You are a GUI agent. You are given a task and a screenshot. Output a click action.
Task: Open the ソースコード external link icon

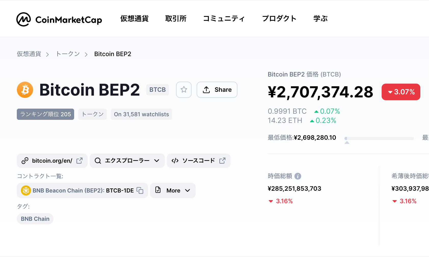[222, 161]
